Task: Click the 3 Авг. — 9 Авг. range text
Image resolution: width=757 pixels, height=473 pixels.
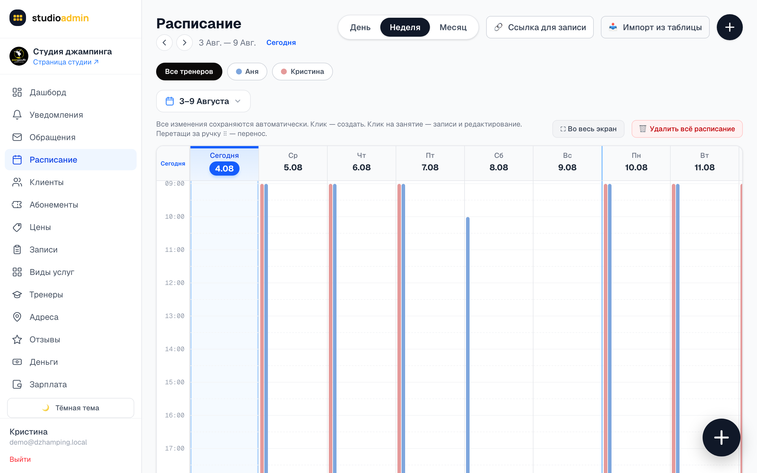Action: (x=227, y=43)
